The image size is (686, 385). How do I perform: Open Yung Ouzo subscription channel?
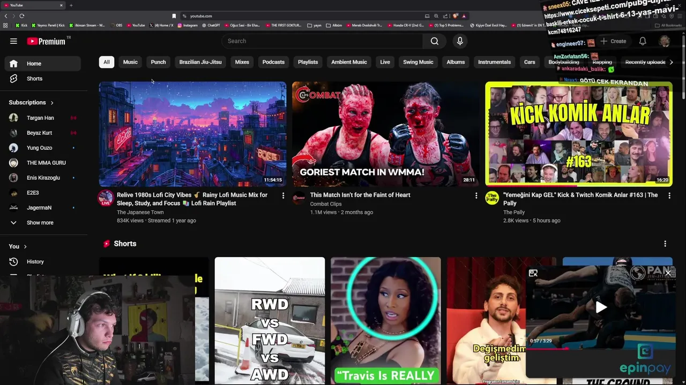click(x=43, y=148)
